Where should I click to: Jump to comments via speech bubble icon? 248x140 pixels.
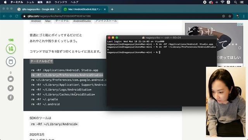[x=10, y=79]
